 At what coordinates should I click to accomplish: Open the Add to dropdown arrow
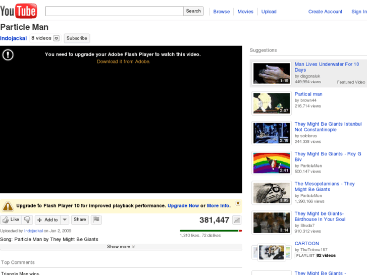click(x=65, y=220)
